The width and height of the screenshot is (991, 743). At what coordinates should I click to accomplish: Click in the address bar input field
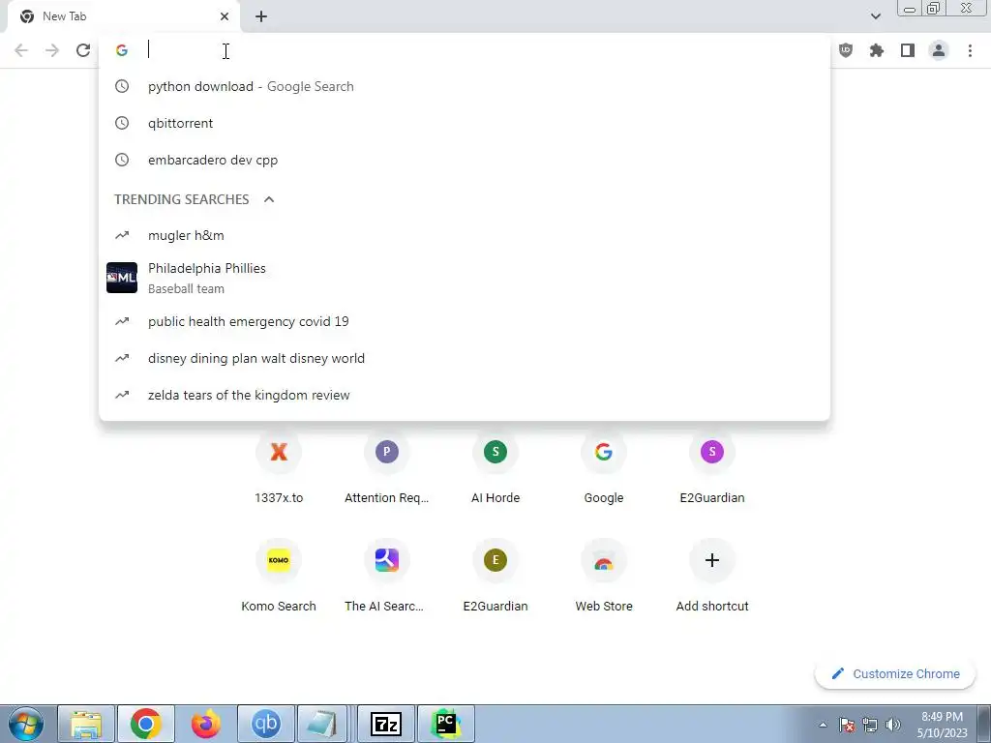[x=465, y=50]
